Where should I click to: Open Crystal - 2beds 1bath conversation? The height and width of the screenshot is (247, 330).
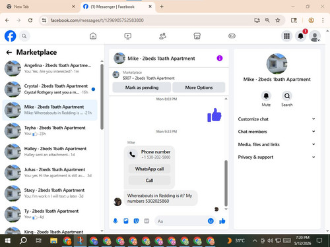click(x=49, y=89)
